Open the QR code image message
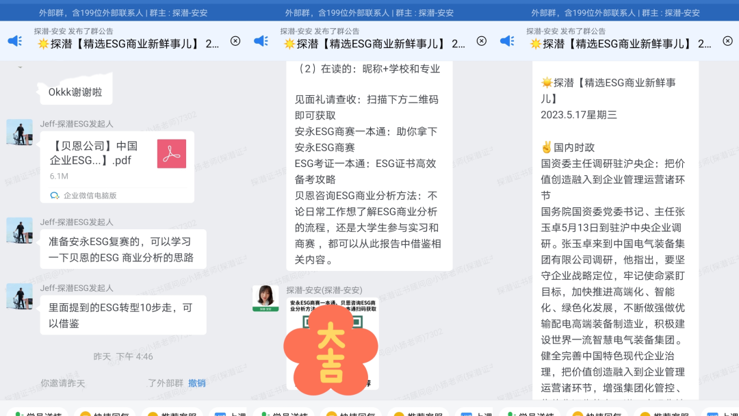Image resolution: width=739 pixels, height=416 pixels. (333, 344)
